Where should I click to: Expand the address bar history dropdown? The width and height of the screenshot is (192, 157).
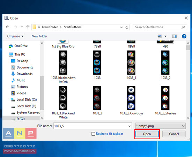(x=121, y=27)
